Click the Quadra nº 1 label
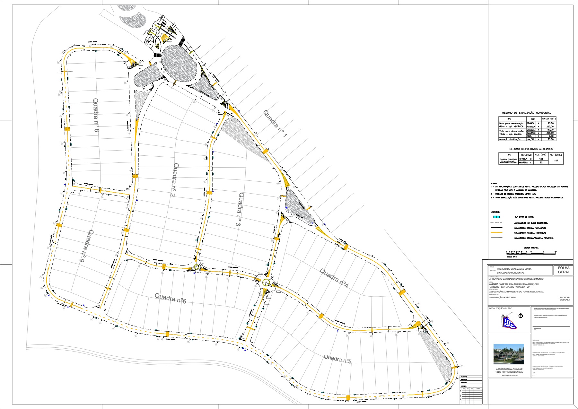Image resolution: width=578 pixels, height=409 pixels. pos(275,124)
